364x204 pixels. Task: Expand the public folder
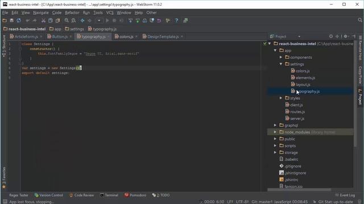click(275, 139)
